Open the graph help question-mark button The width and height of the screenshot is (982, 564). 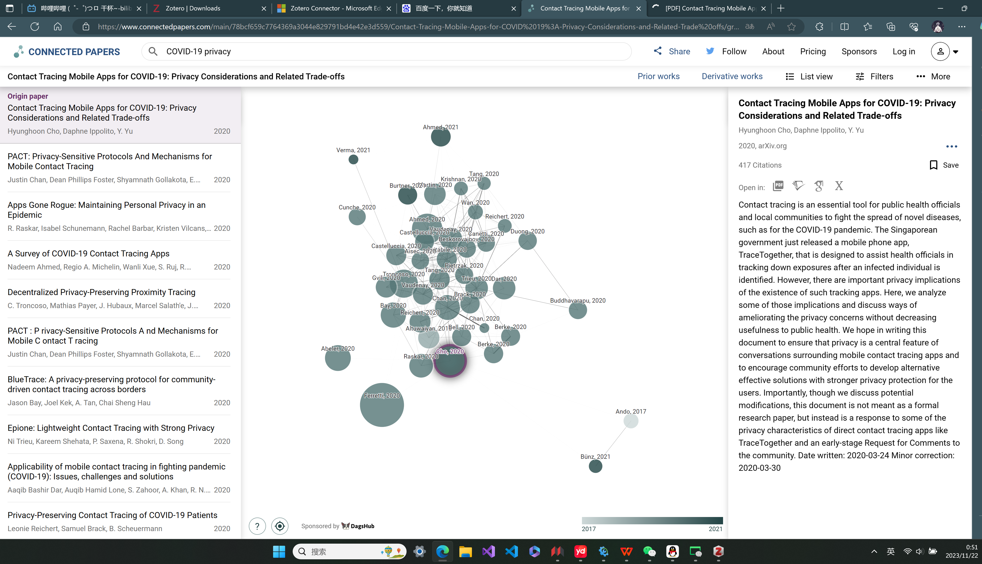click(257, 526)
